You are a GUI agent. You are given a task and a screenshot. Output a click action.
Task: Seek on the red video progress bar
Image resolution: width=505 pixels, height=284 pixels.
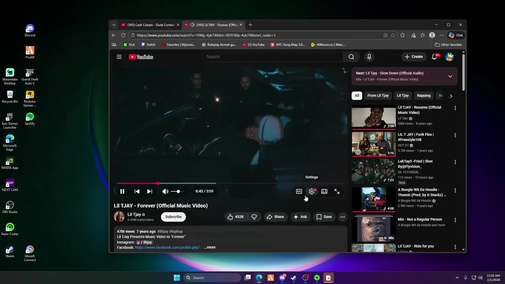coord(230,183)
